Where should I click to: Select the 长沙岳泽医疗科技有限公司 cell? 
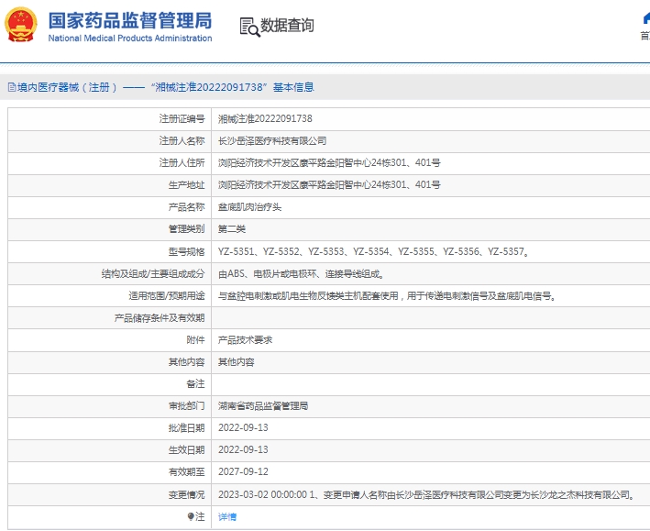[x=272, y=141]
